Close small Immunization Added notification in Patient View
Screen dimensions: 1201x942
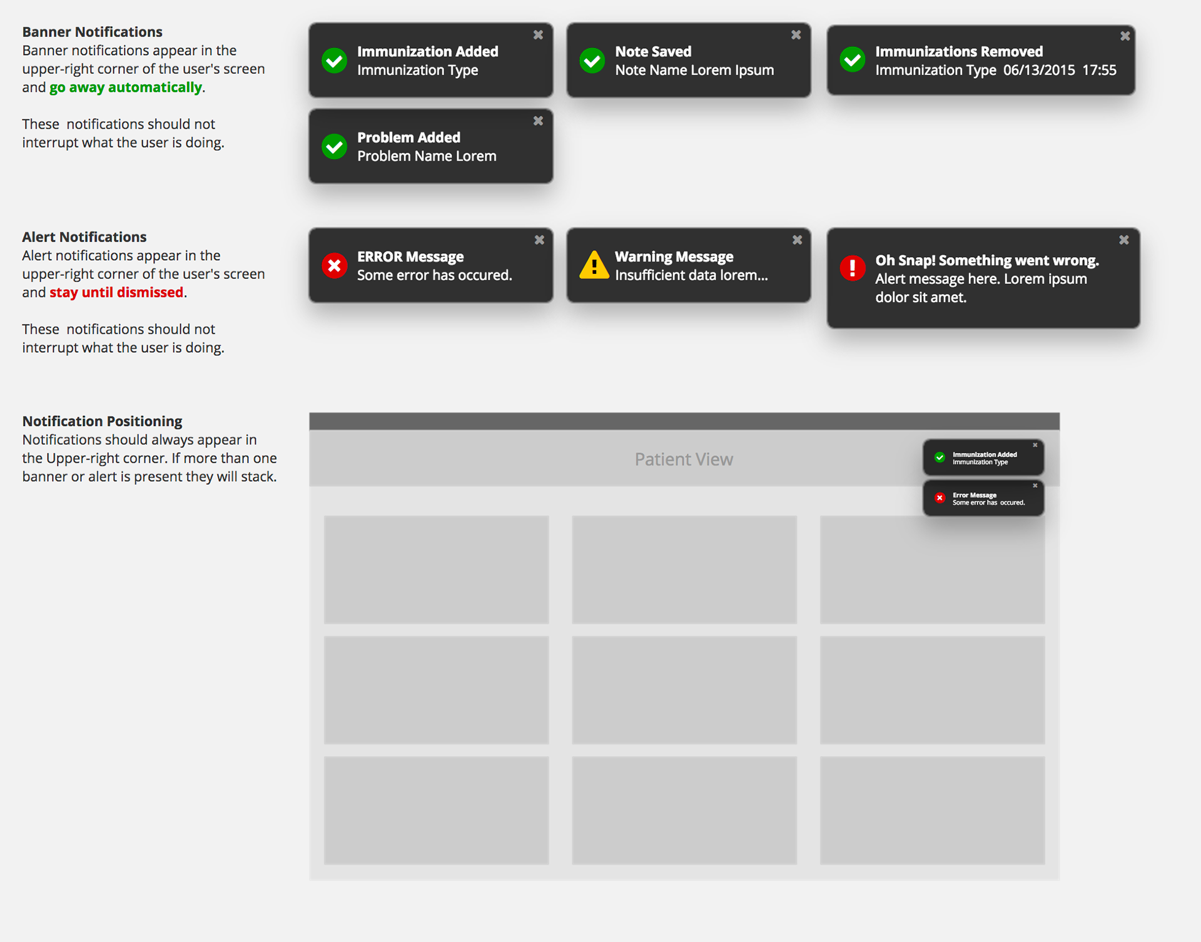click(1035, 445)
